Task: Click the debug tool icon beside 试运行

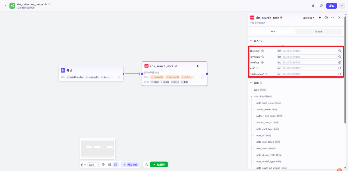Action: point(147,165)
